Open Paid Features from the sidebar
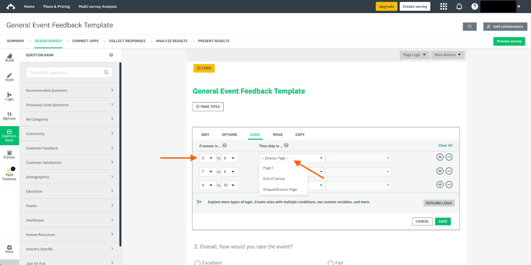Viewport: 531px width, 265px height. point(9,174)
